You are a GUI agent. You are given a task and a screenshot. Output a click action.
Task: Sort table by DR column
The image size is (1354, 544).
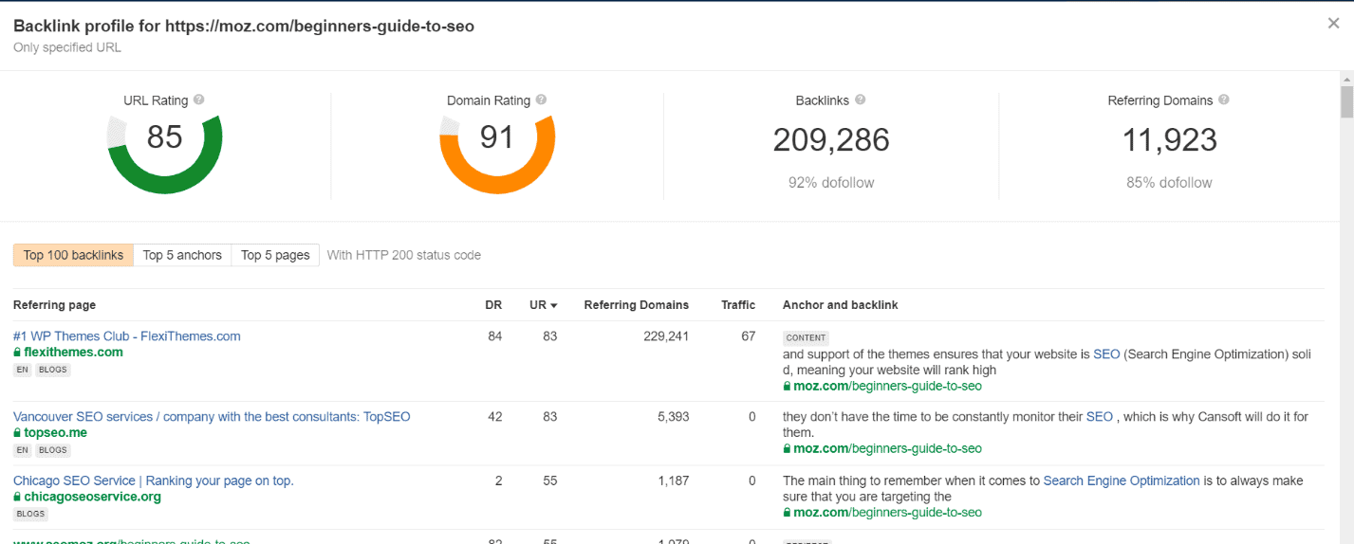pyautogui.click(x=493, y=305)
